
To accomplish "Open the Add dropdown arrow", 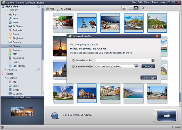I will 58,11.
